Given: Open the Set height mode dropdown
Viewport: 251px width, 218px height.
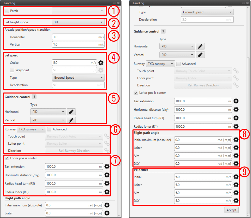Looking at the screenshot, I should 78,22.
